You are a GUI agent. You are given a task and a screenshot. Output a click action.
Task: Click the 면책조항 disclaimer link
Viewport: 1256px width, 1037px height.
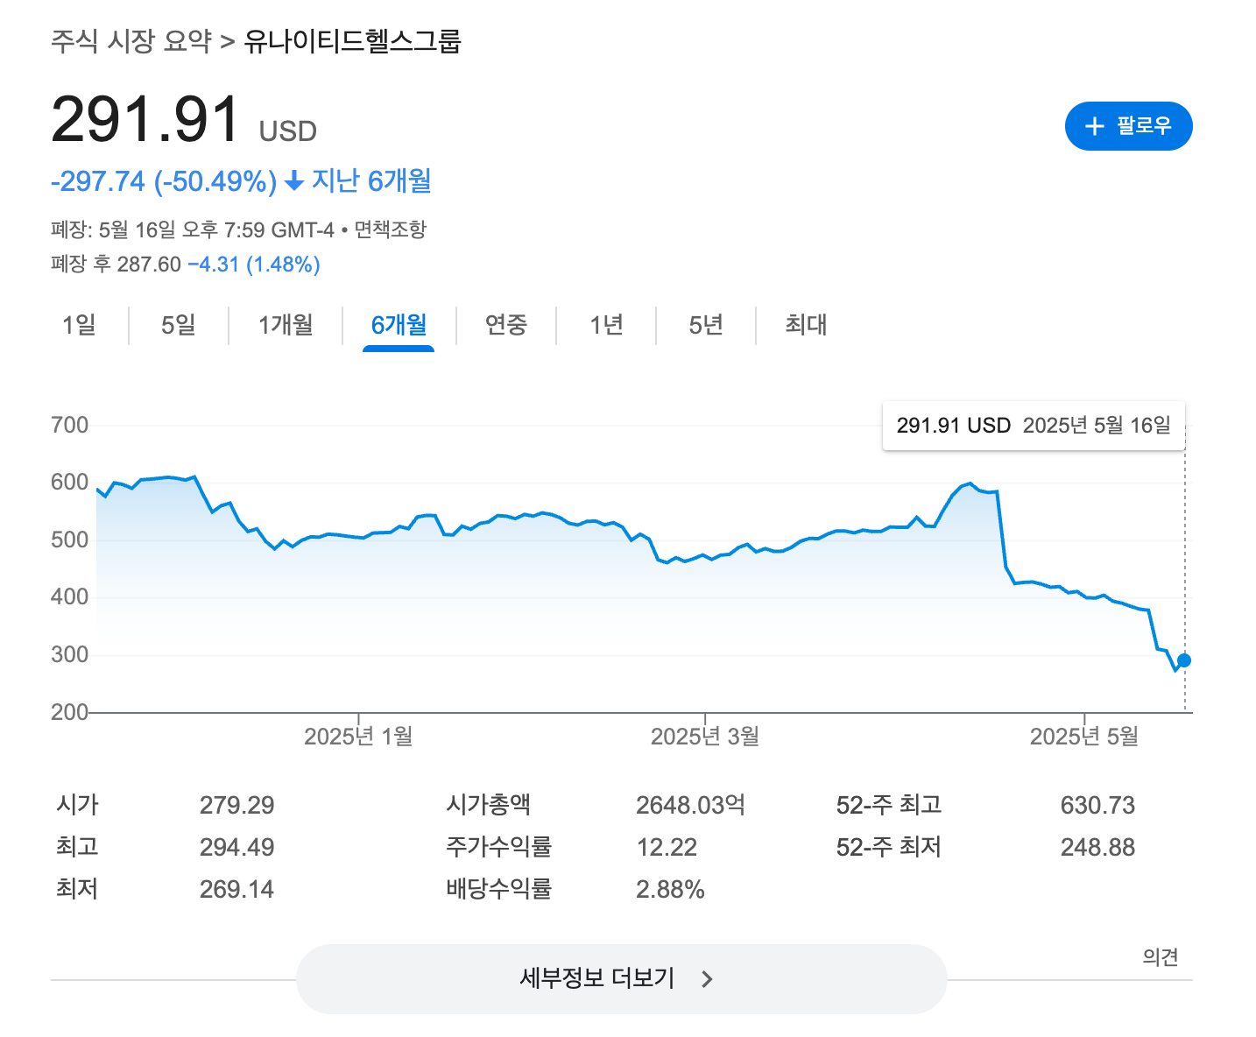[x=390, y=229]
